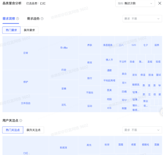
Task: Select the 热门需求 toggle button
Action: click(x=11, y=30)
